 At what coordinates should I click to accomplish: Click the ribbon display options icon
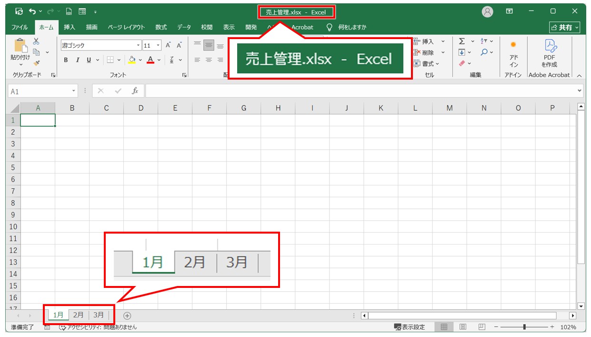509,11
